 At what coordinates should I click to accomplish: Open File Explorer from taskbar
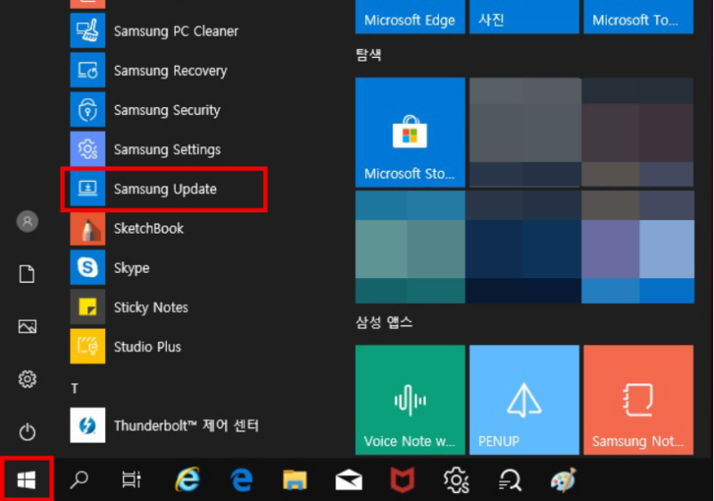[x=295, y=480]
